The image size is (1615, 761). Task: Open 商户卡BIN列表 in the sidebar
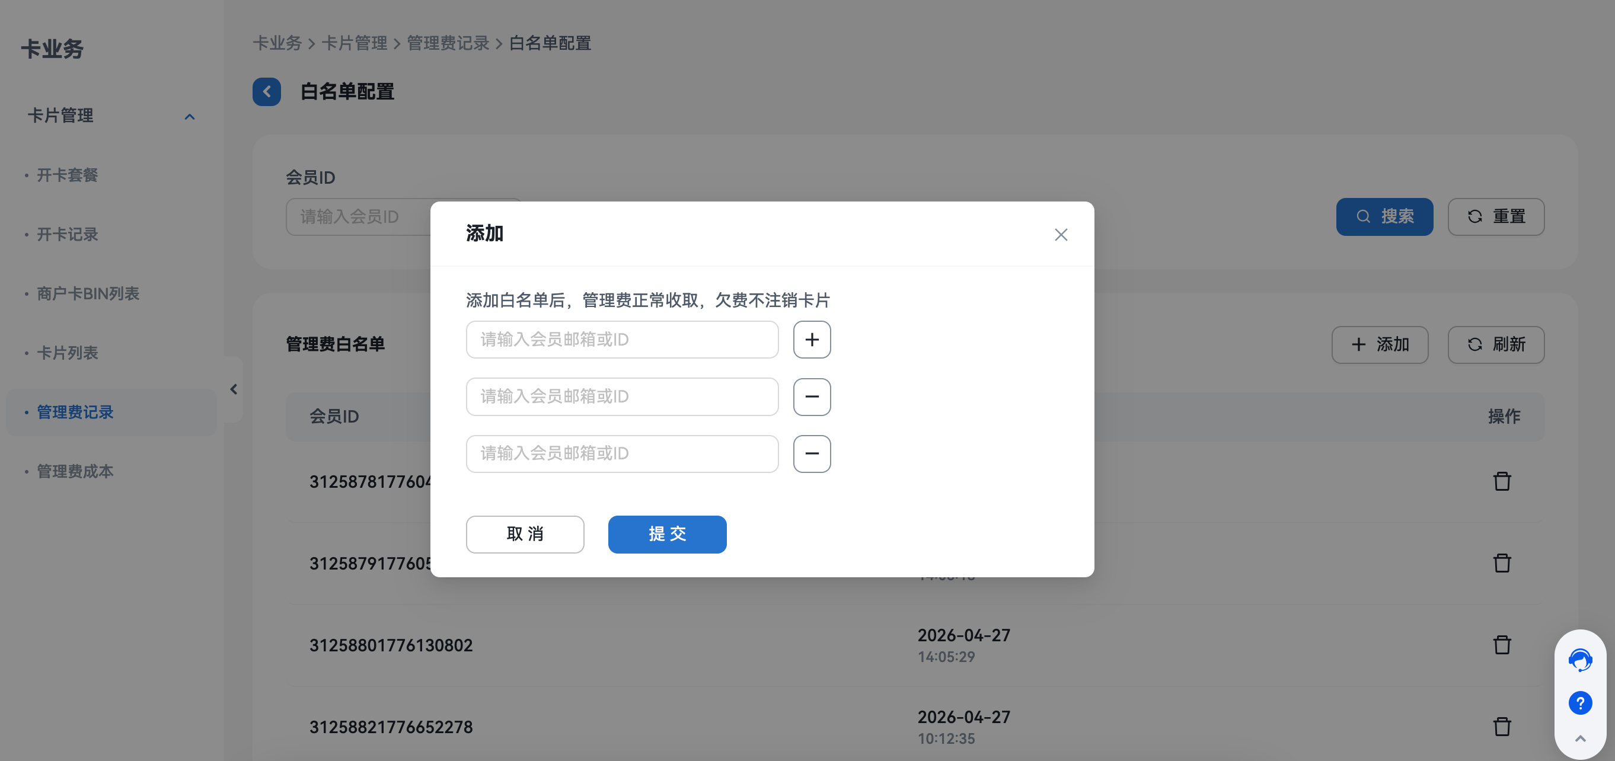point(88,293)
